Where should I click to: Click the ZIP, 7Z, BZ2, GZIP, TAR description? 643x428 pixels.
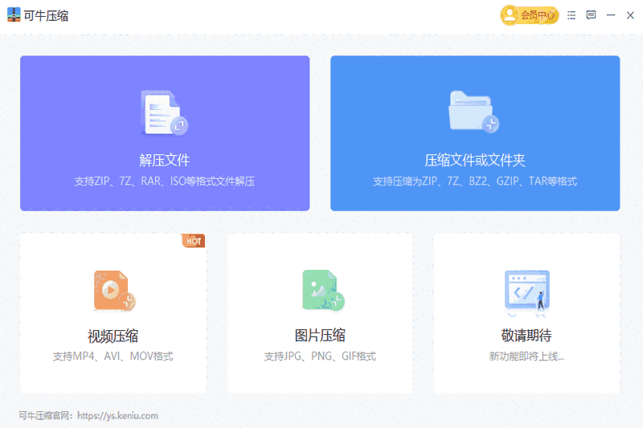click(x=475, y=181)
